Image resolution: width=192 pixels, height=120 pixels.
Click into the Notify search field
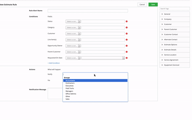95,74
